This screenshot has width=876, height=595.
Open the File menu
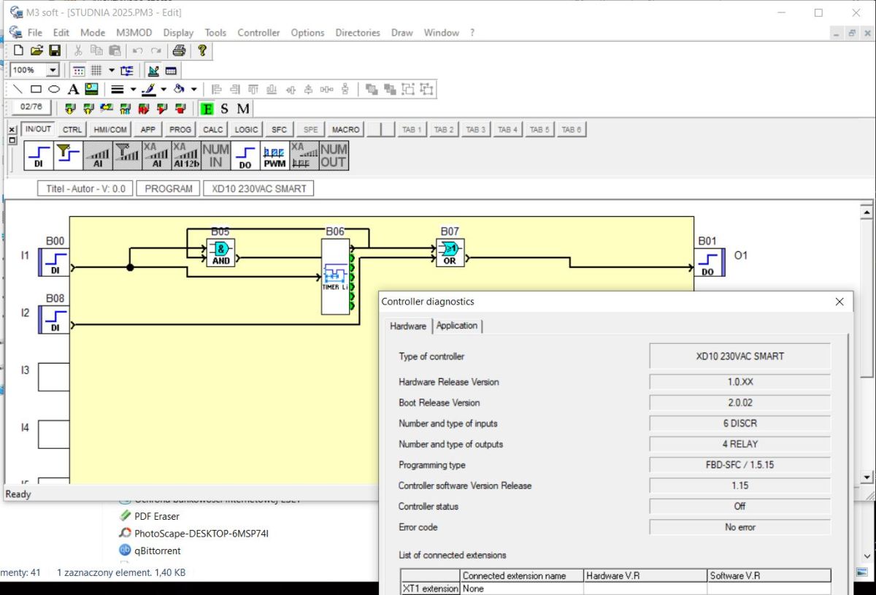pyautogui.click(x=35, y=32)
